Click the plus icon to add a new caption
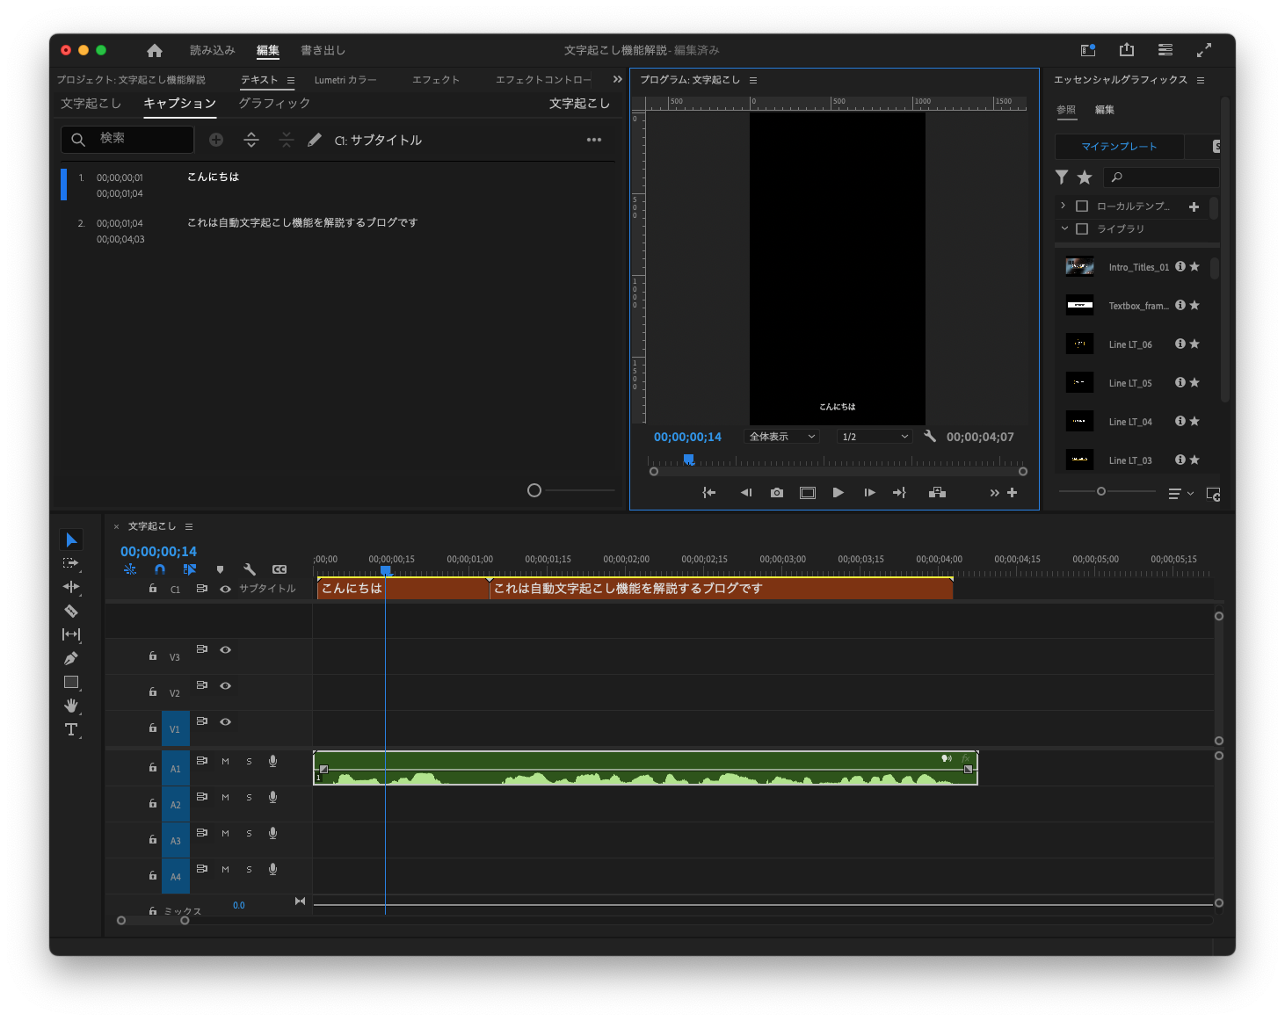 coord(215,139)
